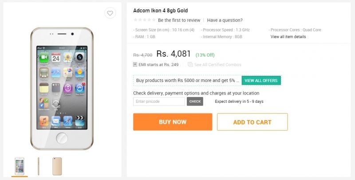This screenshot has width=355, height=180.
Task: Add phone to wishlist with heart icon
Action: 110,13
